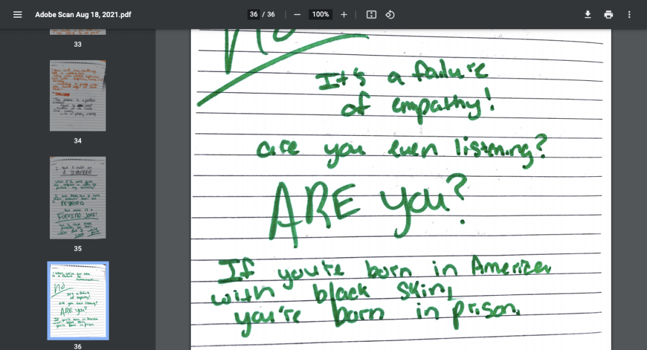Image resolution: width=647 pixels, height=350 pixels.
Task: Click the fit to page icon
Action: coord(372,15)
